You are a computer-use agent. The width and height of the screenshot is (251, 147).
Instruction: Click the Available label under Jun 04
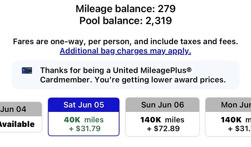[17, 124]
